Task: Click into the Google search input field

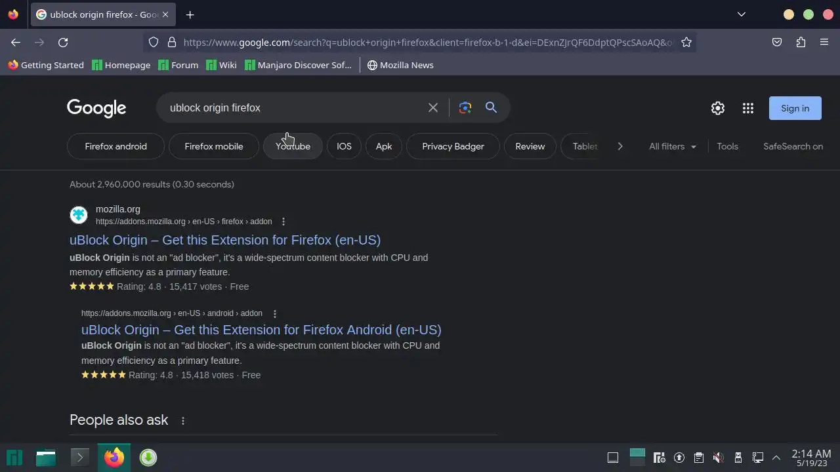Action: point(295,108)
